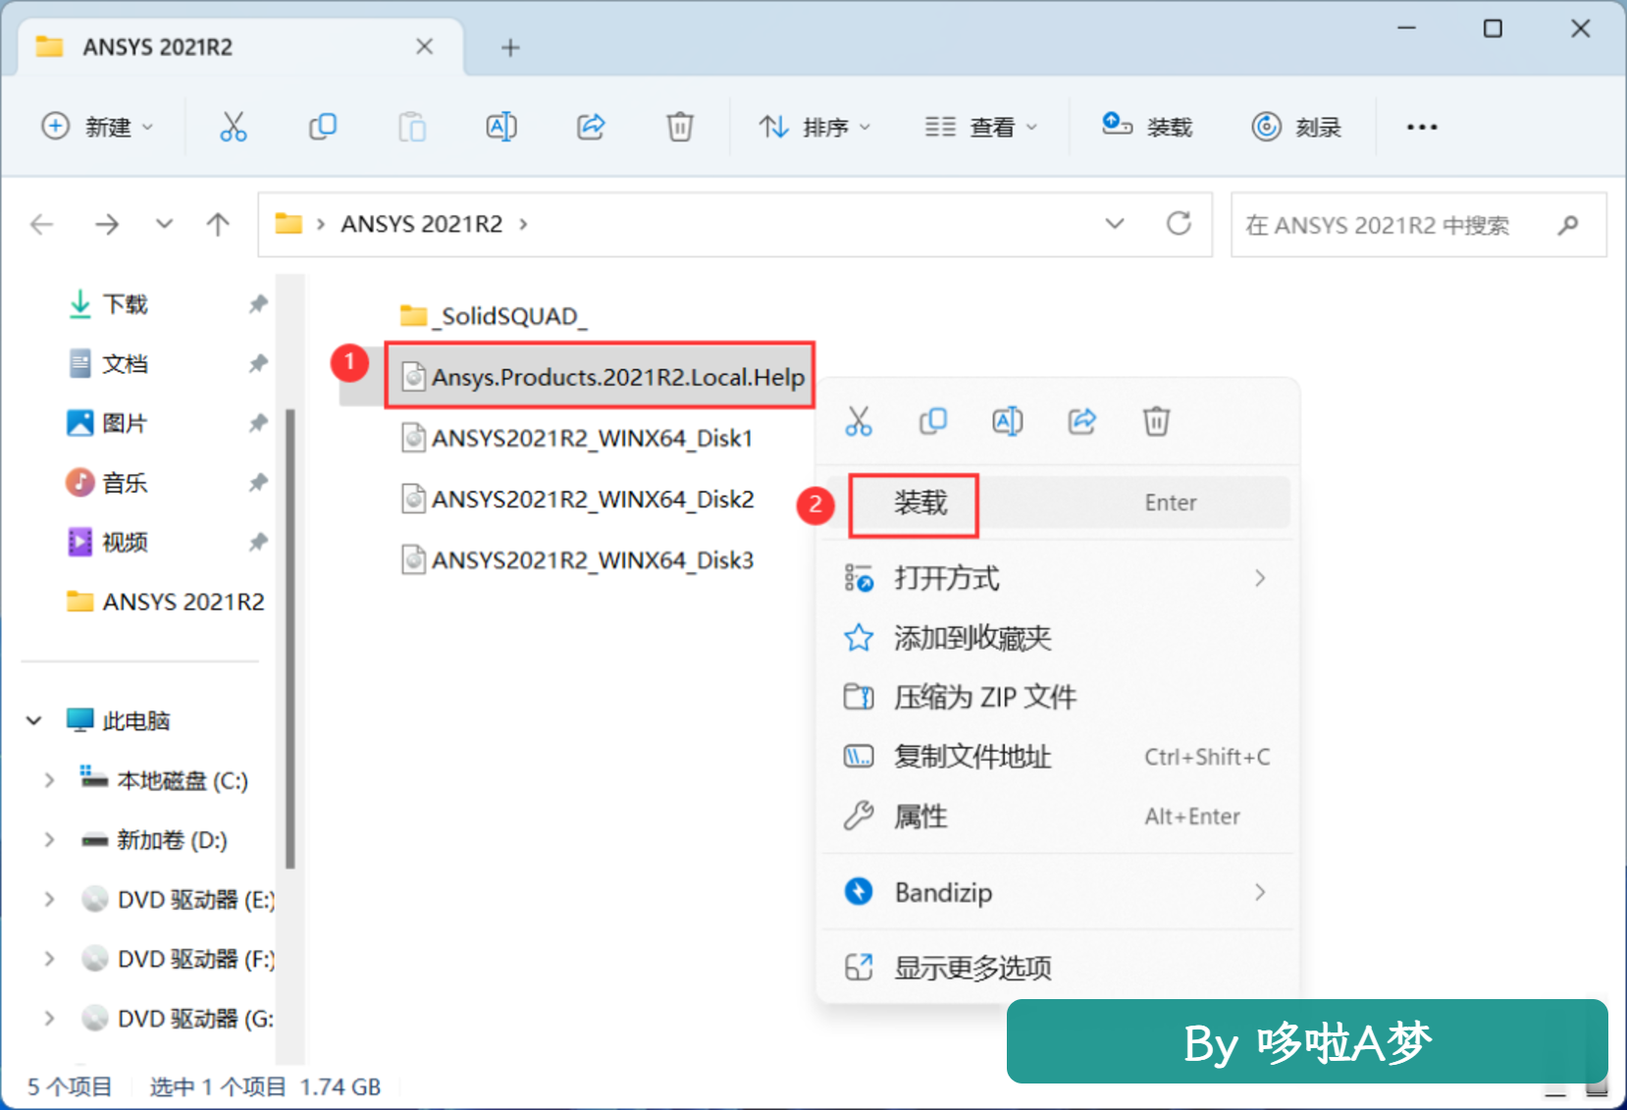This screenshot has width=1627, height=1110.
Task: Open the Open with (打开方式) submenu
Action: pyautogui.click(x=1058, y=579)
